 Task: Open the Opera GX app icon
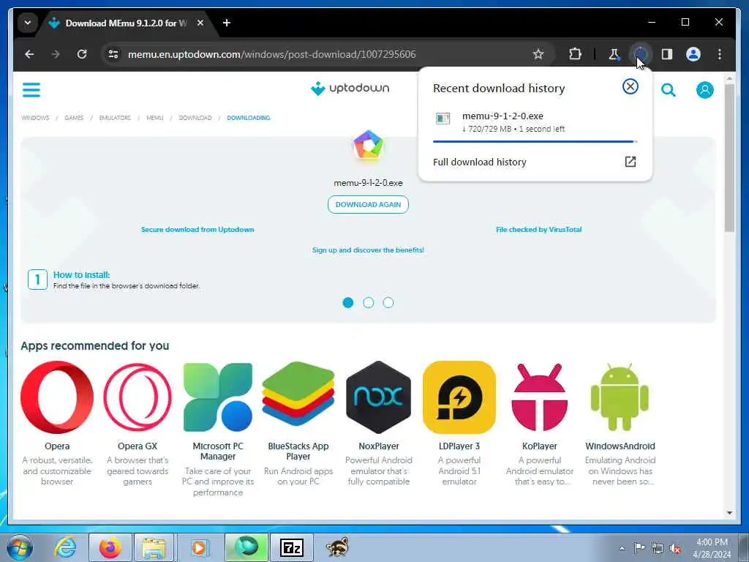pos(137,397)
